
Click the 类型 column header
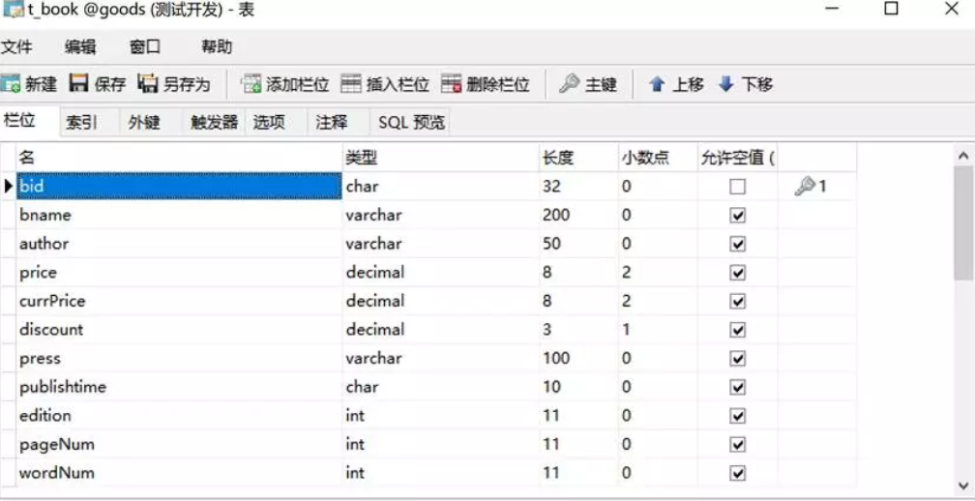441,158
